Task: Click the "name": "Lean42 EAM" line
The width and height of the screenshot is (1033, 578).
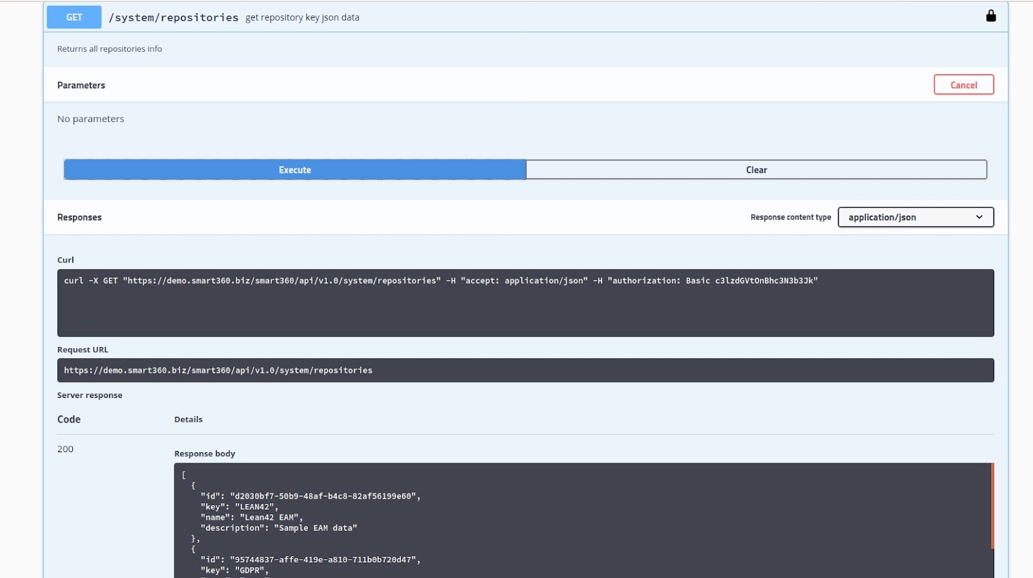Action: tap(252, 517)
